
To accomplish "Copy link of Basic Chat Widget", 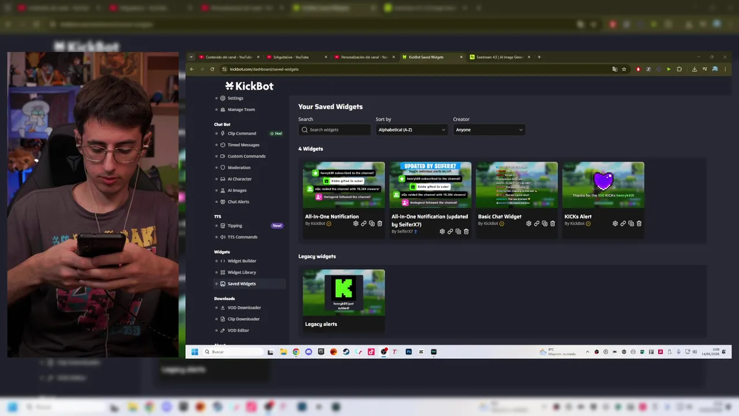I will 536,224.
